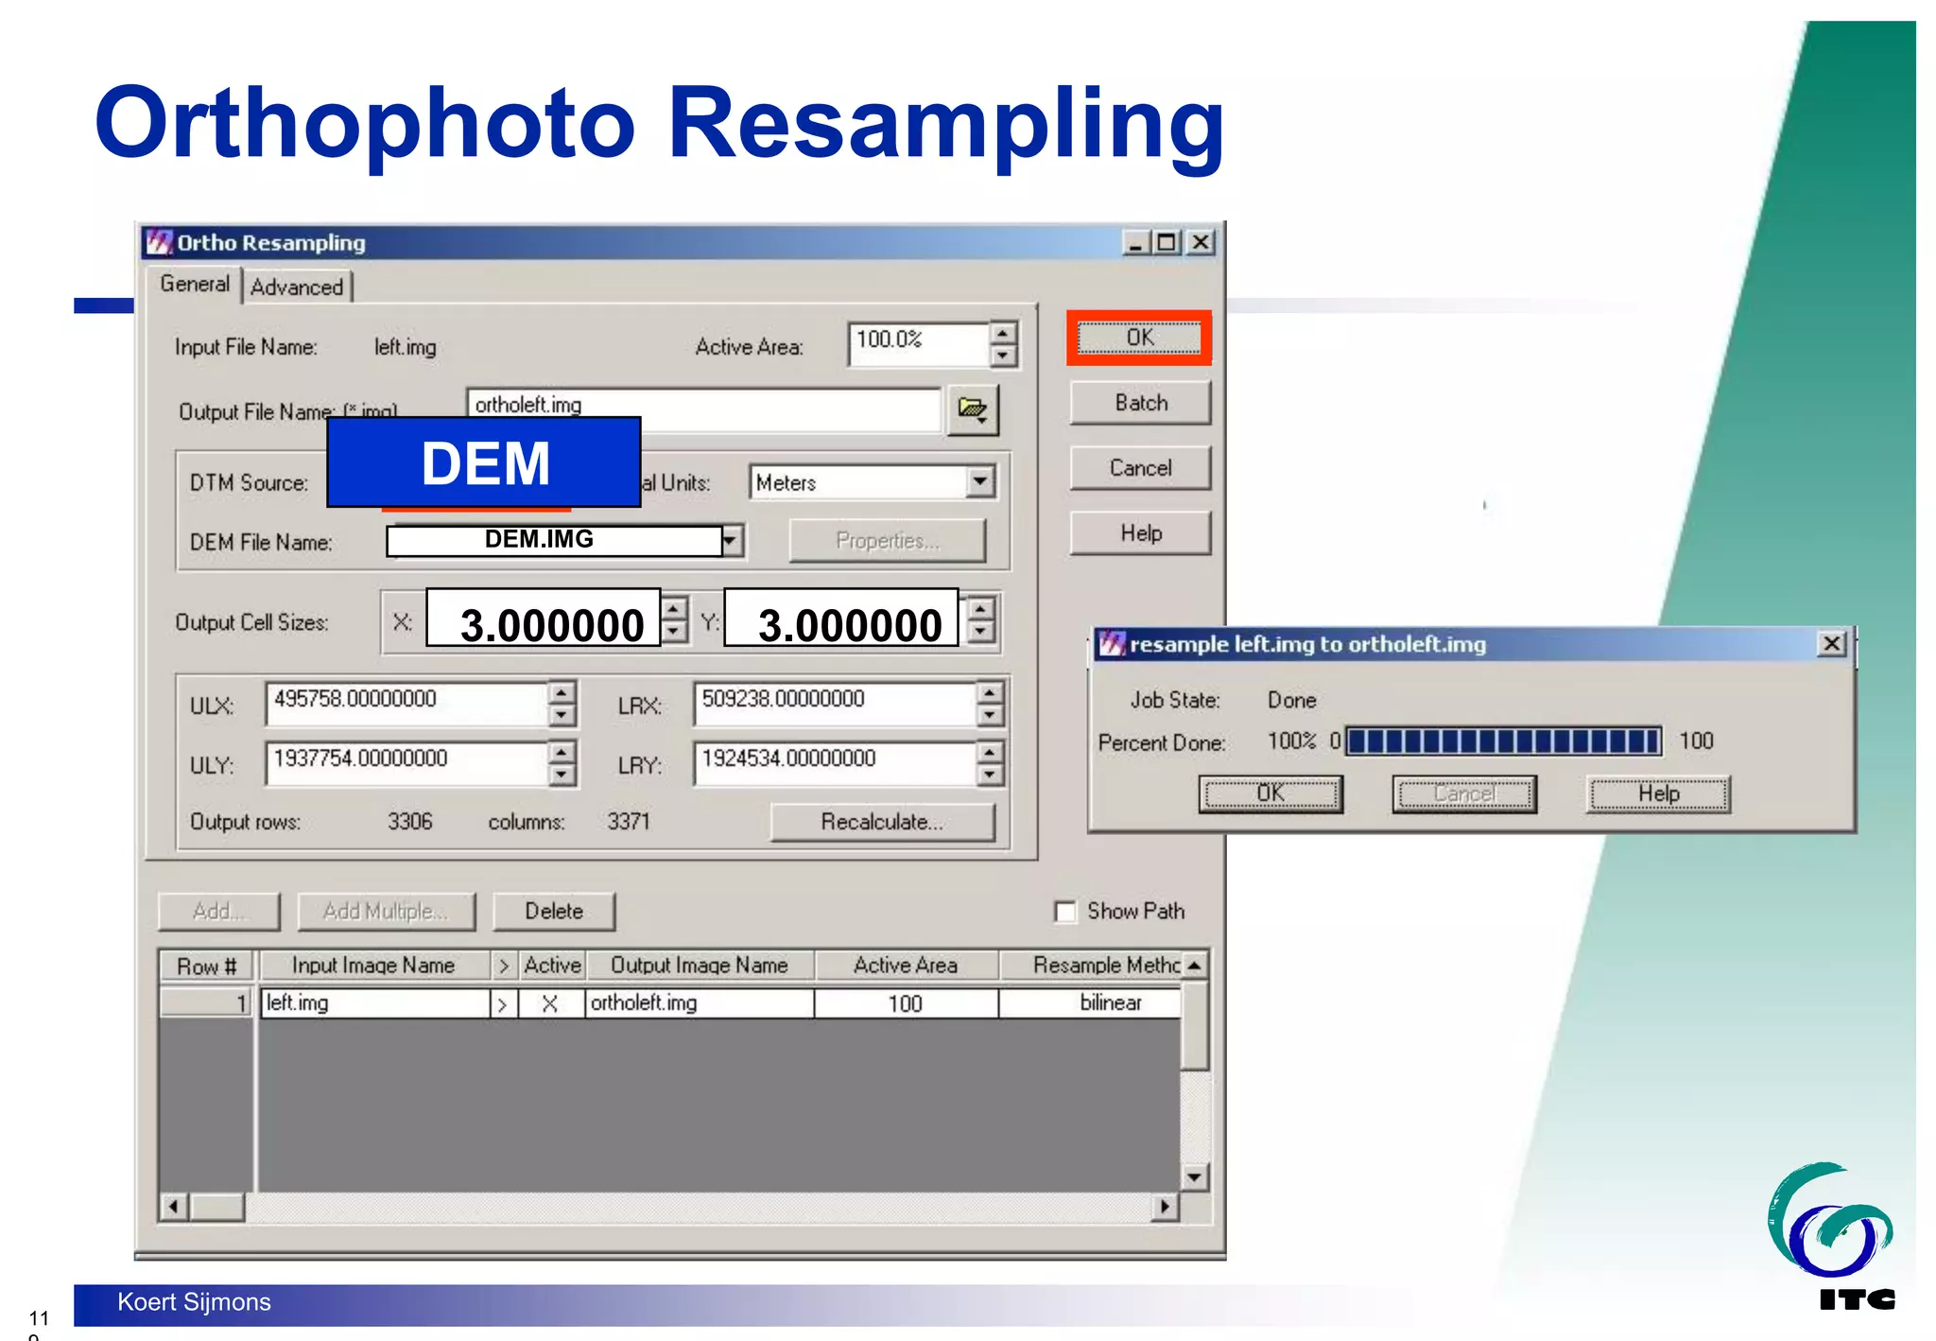Close the resample left.img progress dialog

[1832, 644]
